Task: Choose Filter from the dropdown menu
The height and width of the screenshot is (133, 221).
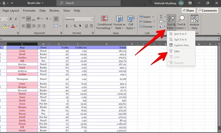Action: point(177,51)
